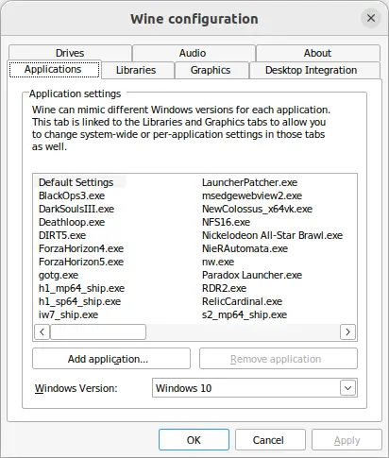Open the Windows 10 version combo box

point(255,388)
